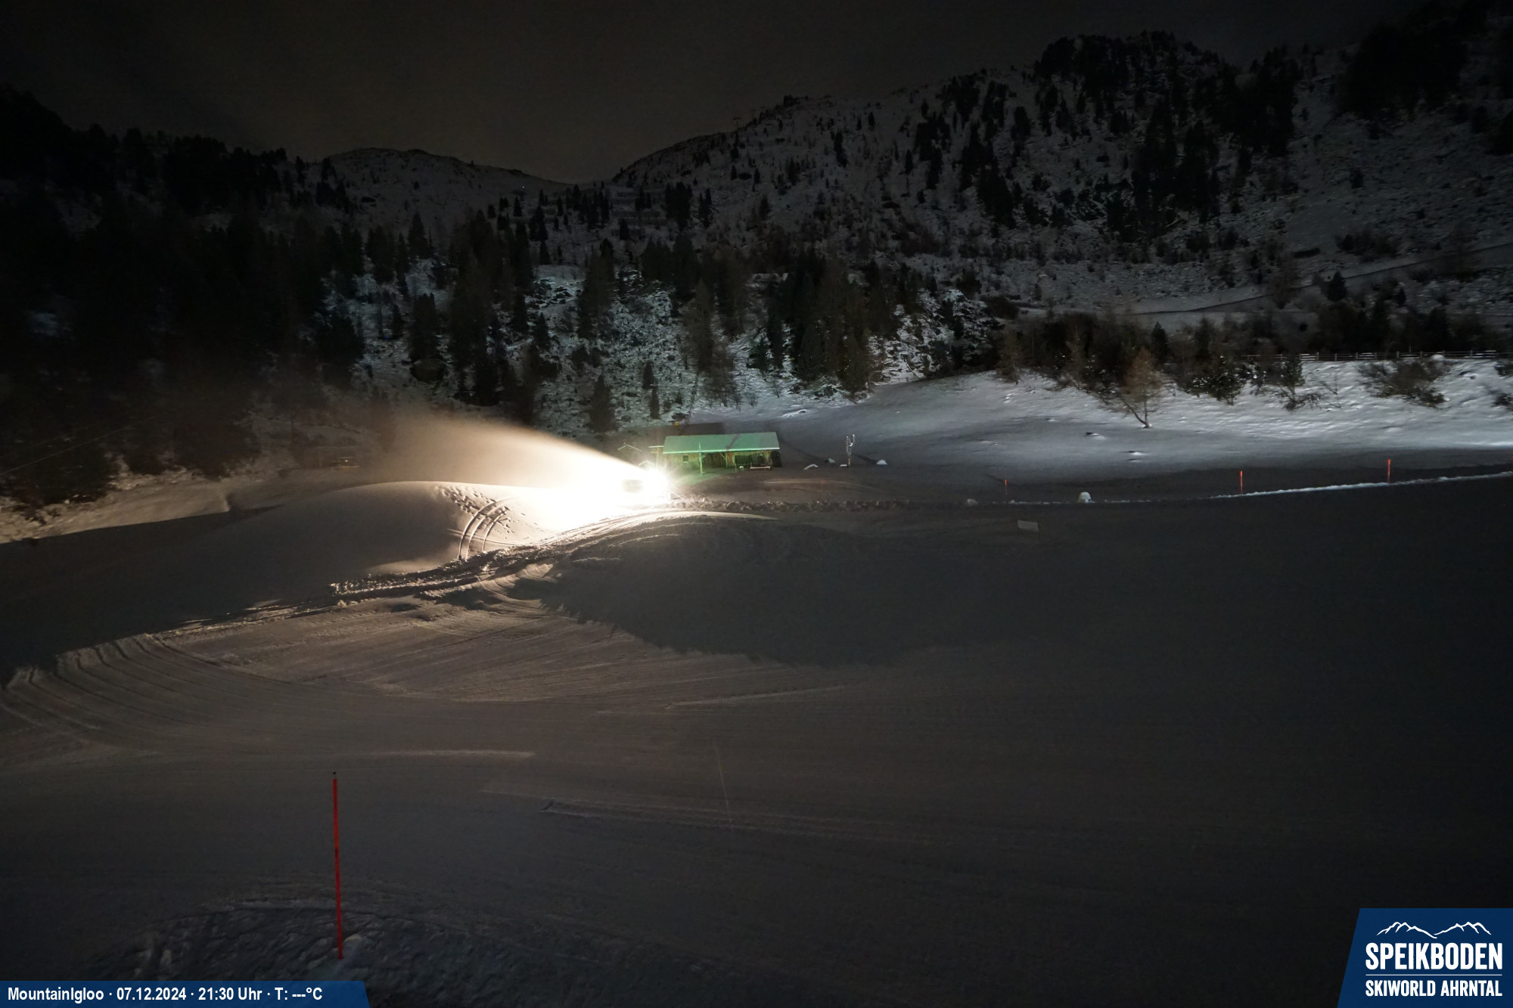Click the small white sign on the dark slope
Screen dimensions: 1513x1008
1027,526
